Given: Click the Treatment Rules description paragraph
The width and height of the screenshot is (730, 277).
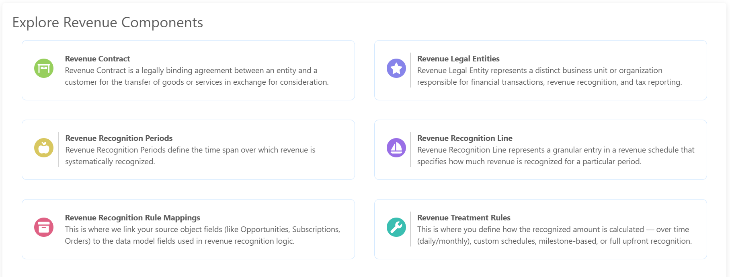Looking at the screenshot, I should tap(555, 235).
